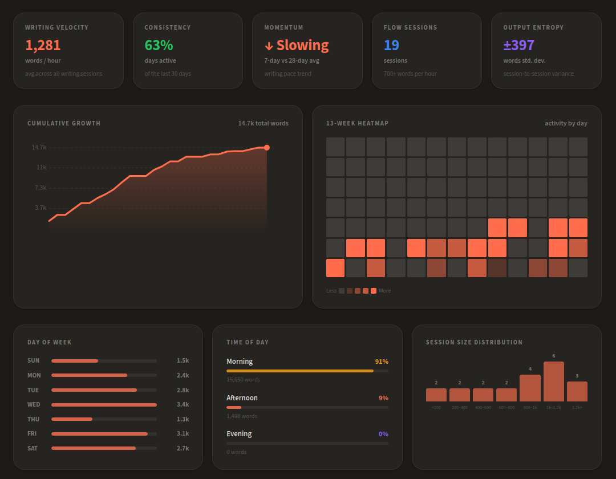Click the '15,650 words' morning count
The height and width of the screenshot is (479, 616).
243,380
